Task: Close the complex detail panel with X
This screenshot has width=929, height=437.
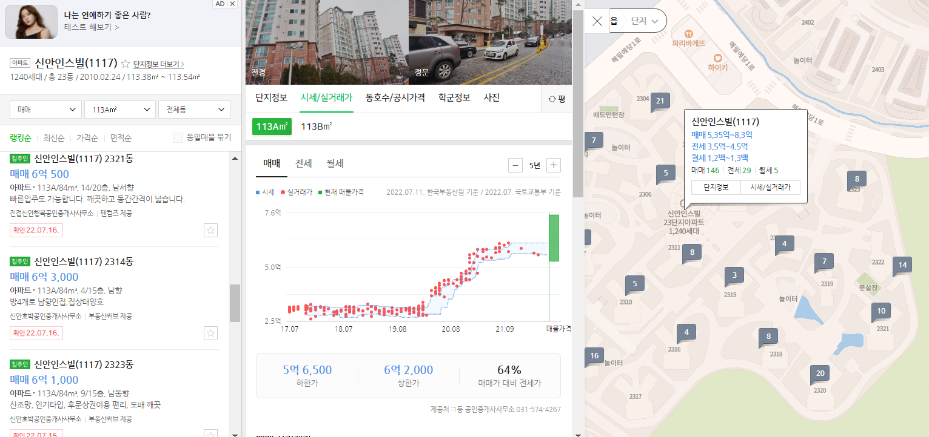Action: (x=597, y=21)
